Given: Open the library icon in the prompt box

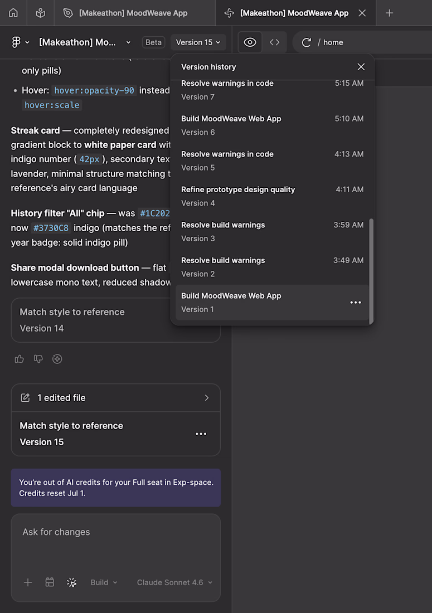Looking at the screenshot, I should (50, 582).
